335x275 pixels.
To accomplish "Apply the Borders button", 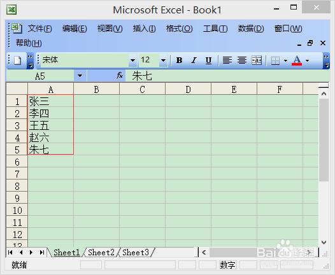I will 275,60.
